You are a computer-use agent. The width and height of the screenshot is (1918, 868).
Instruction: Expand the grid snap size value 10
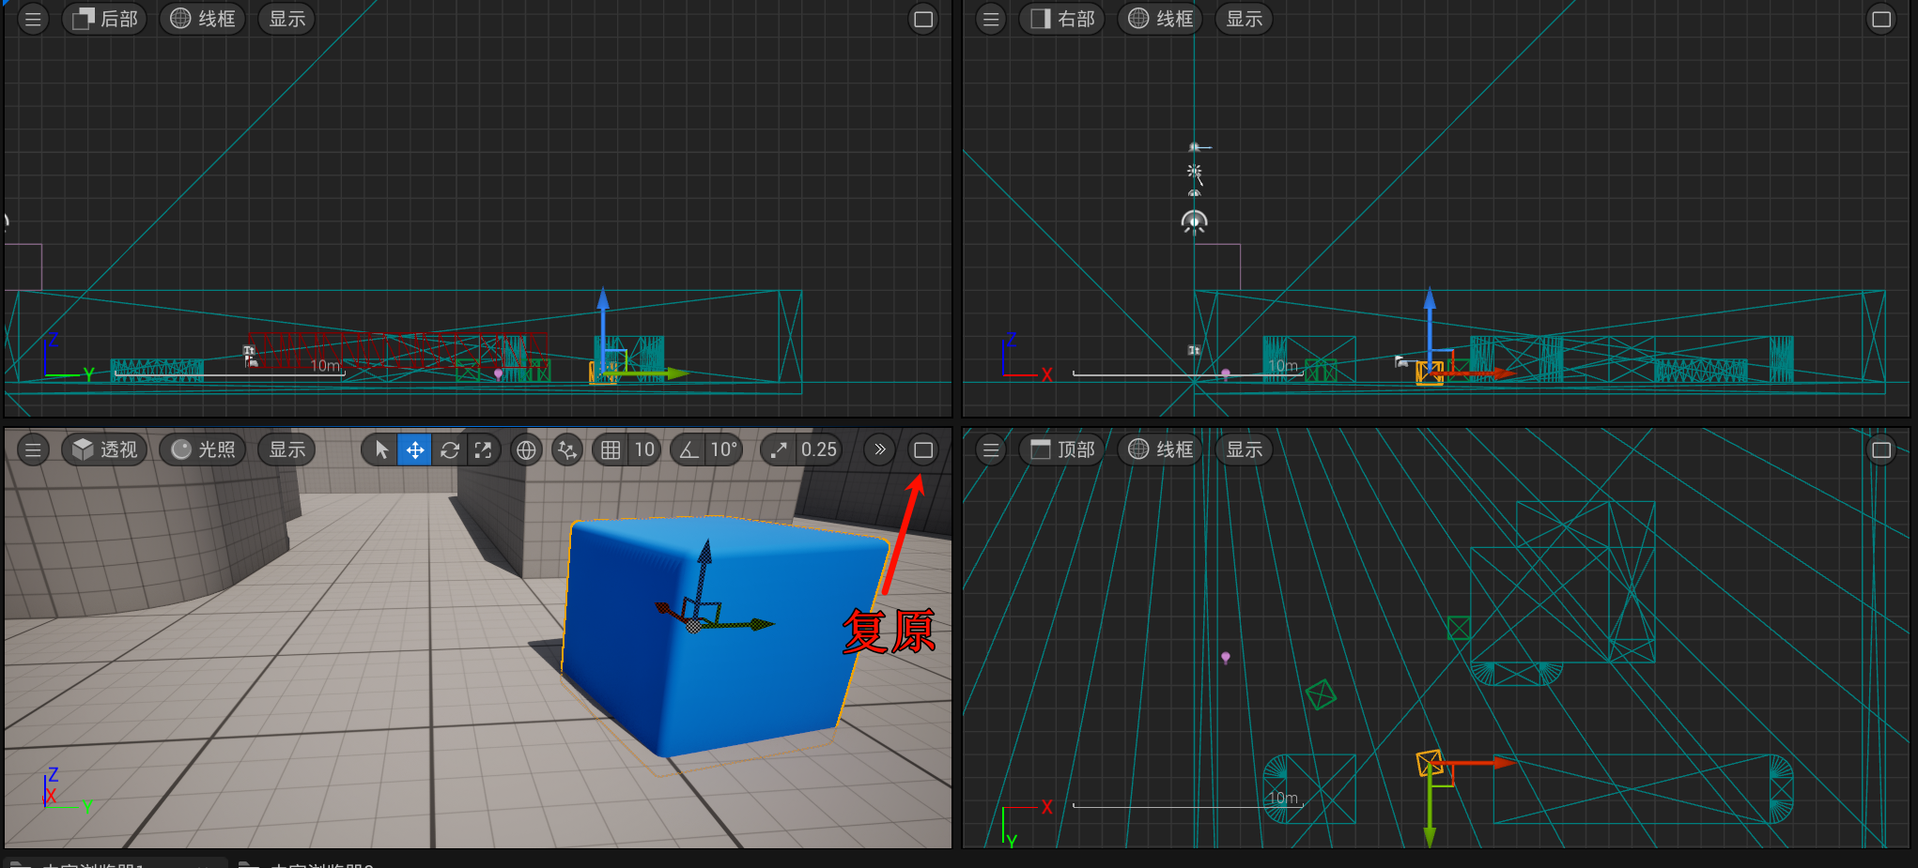click(x=644, y=450)
